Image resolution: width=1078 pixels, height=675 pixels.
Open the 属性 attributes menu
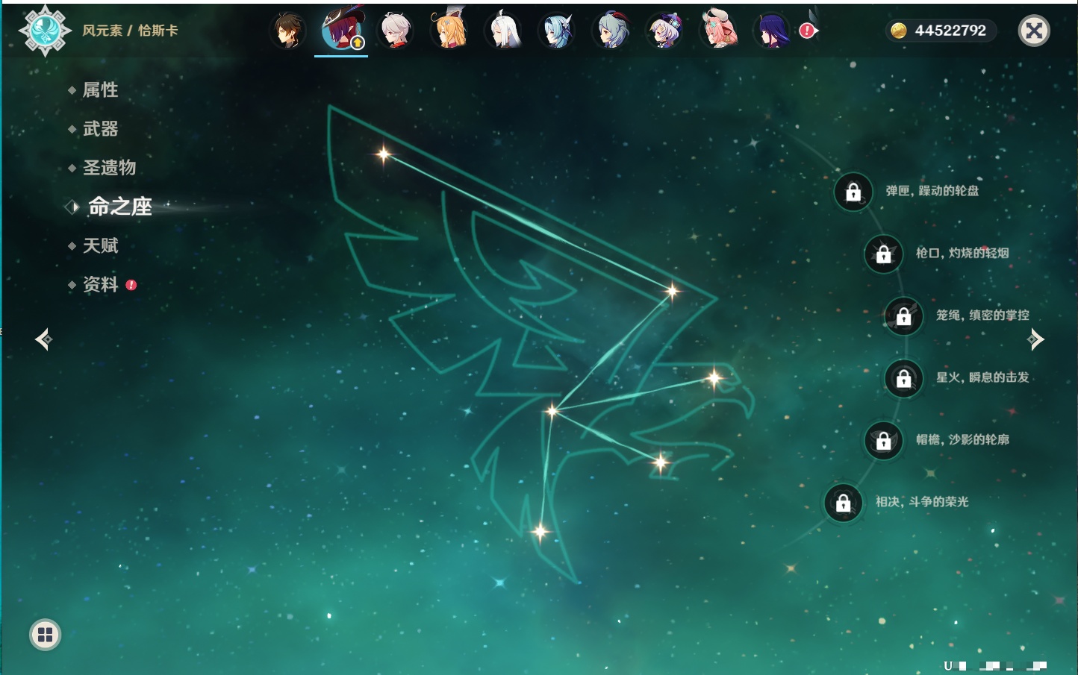100,90
